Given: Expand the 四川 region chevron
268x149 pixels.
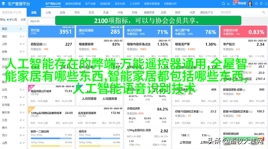Looking at the screenshot, I should [x=24, y=135].
